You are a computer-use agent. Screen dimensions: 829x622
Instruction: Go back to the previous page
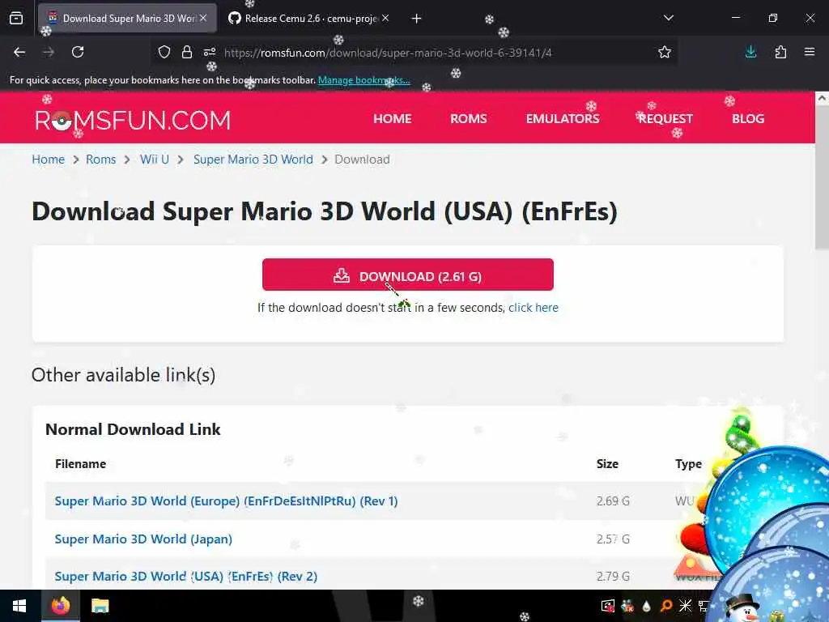(x=19, y=52)
